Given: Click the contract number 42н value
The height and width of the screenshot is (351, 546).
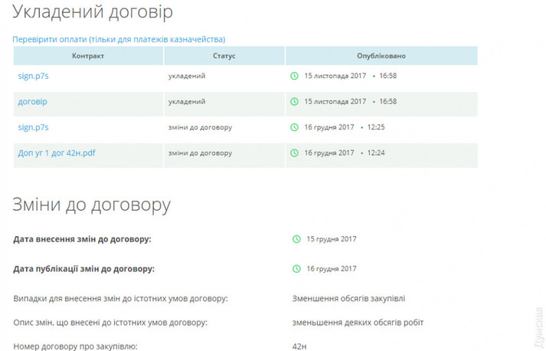Looking at the screenshot, I should coord(299,346).
